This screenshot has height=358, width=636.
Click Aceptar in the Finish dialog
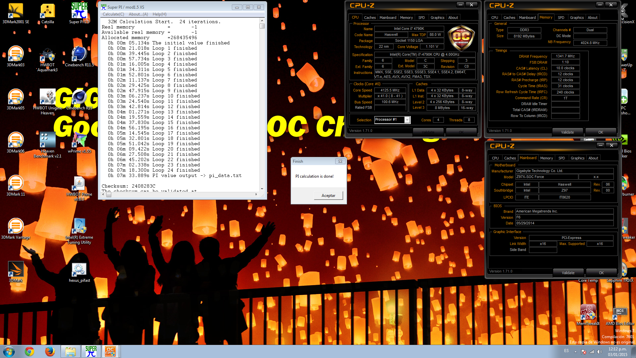(328, 196)
